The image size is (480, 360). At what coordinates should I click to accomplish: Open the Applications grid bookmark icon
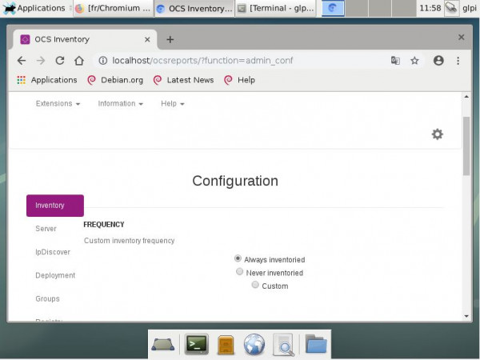(21, 80)
